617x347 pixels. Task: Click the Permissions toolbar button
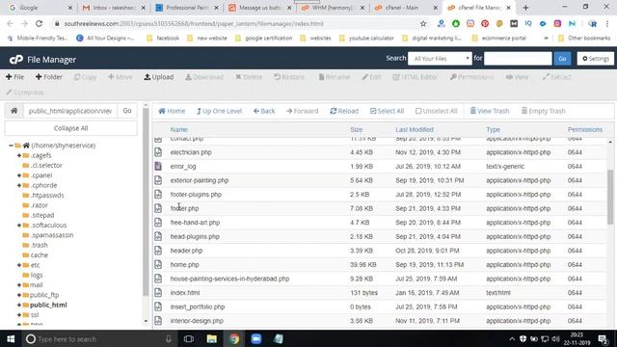471,77
